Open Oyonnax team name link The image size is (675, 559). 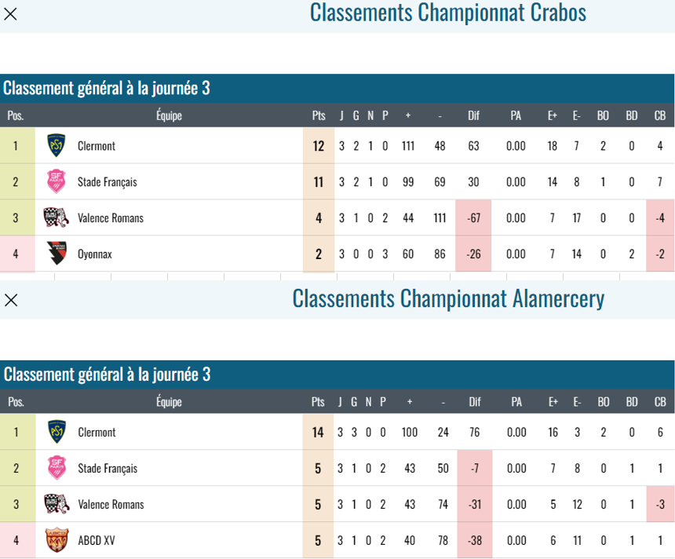pos(95,254)
